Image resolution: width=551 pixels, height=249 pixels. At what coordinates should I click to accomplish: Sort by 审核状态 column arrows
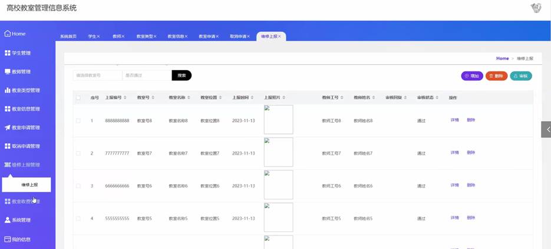[437, 97]
